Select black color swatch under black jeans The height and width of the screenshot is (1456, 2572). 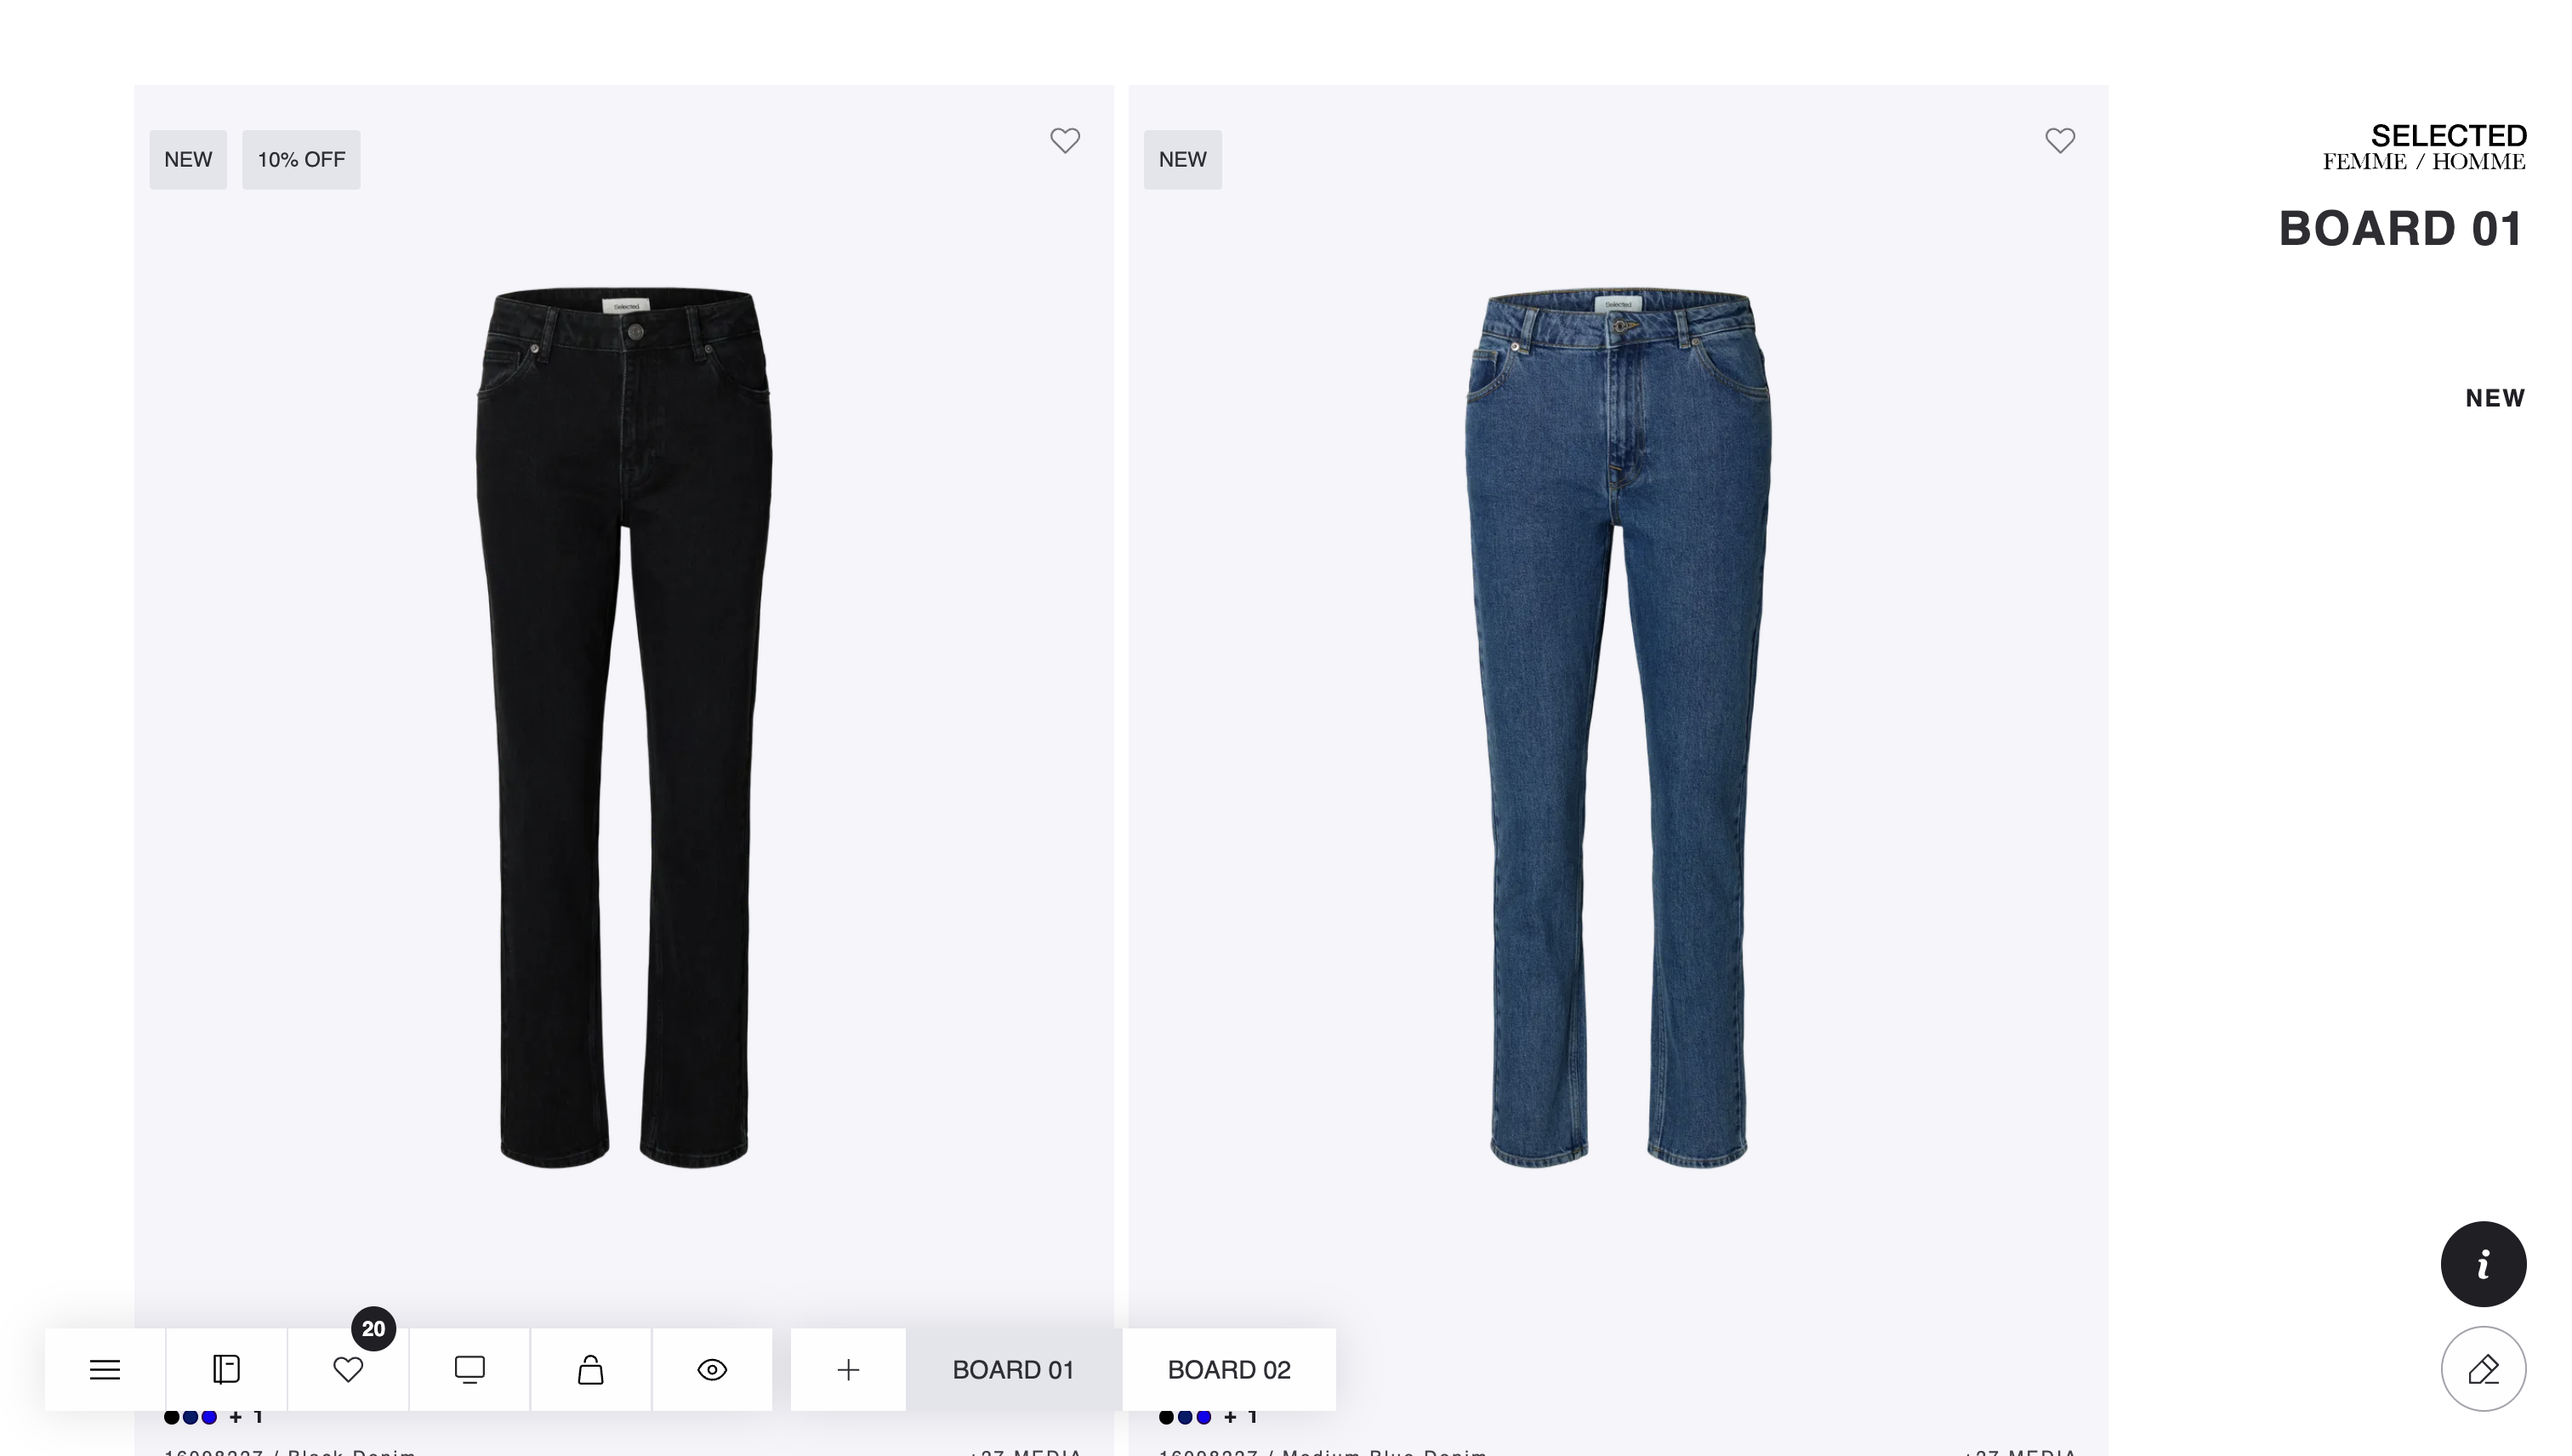tap(172, 1417)
